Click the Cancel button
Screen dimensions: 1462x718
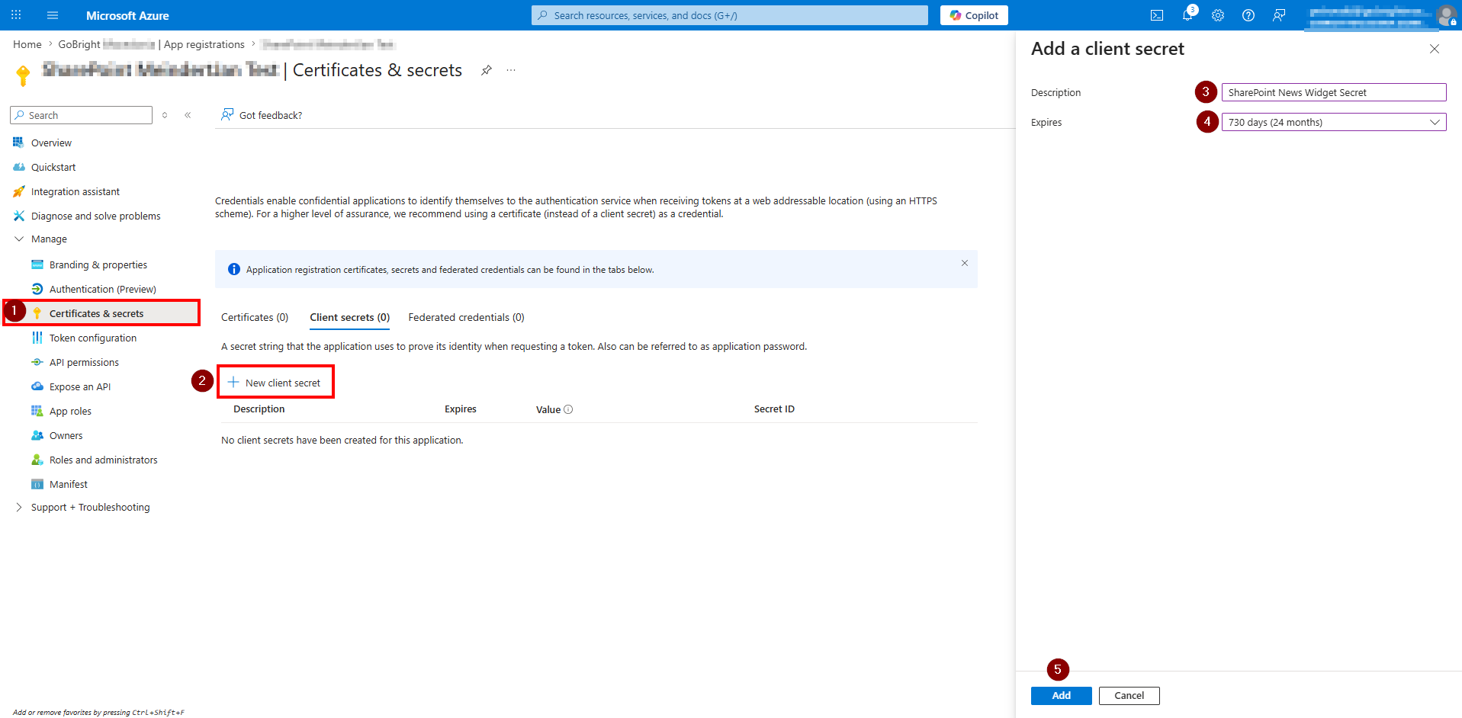tap(1129, 695)
